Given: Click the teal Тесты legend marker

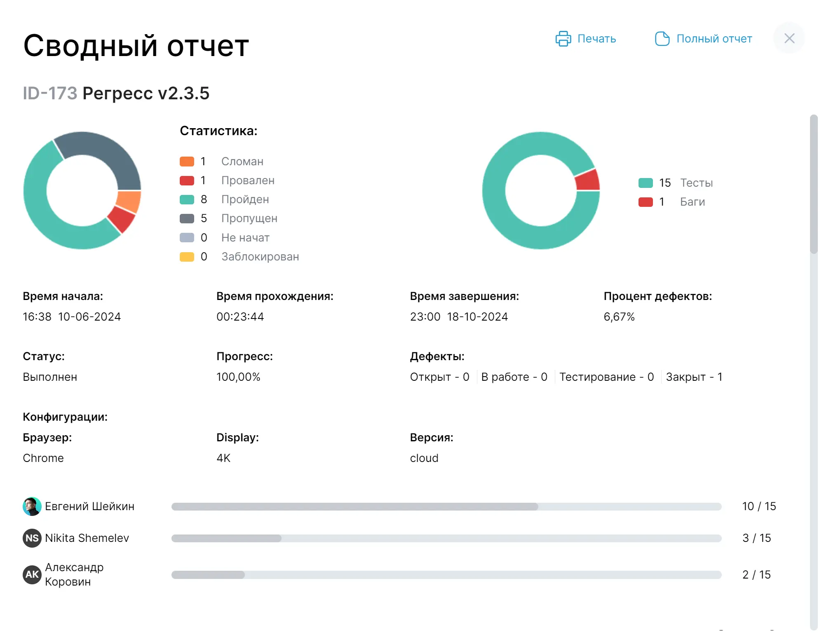Looking at the screenshot, I should (x=646, y=182).
